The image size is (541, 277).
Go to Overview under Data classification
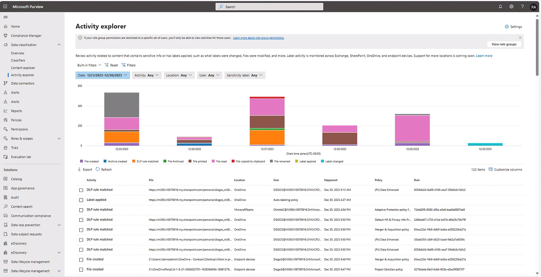pos(17,53)
